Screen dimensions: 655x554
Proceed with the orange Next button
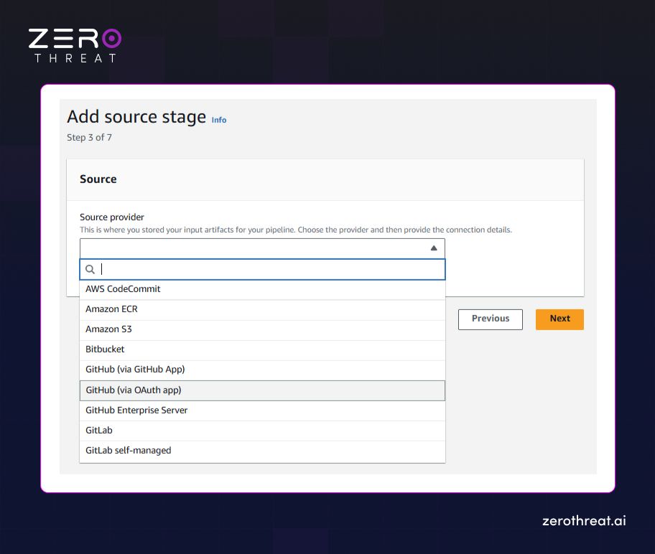[559, 319]
